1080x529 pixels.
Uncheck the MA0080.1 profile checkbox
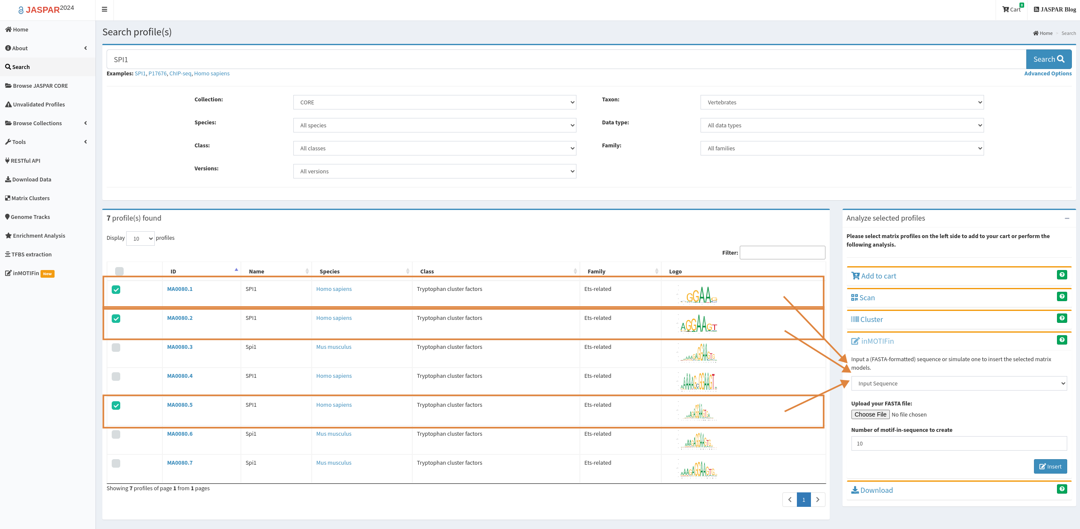coord(116,290)
